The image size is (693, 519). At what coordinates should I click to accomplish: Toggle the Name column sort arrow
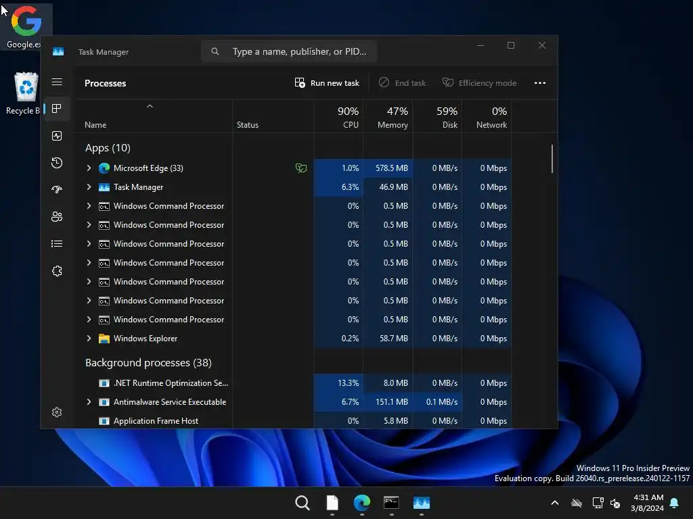150,106
